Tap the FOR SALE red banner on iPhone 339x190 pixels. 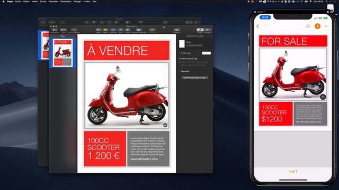tap(293, 41)
